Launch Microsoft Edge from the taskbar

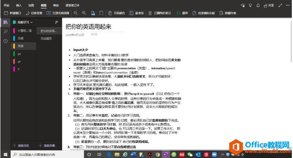pos(109,154)
